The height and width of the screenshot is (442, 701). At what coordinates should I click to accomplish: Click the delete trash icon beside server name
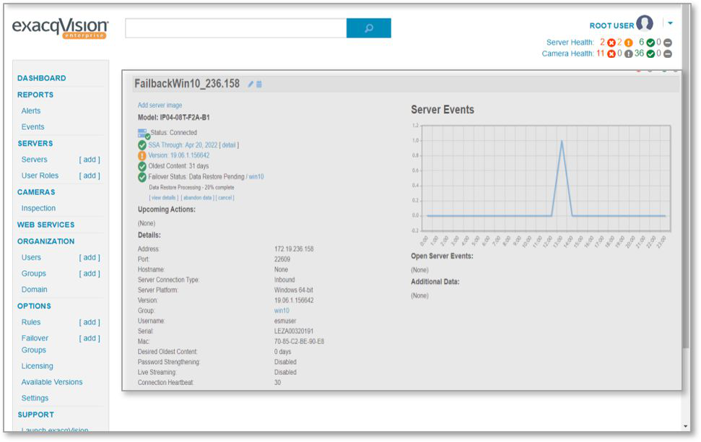coord(259,84)
